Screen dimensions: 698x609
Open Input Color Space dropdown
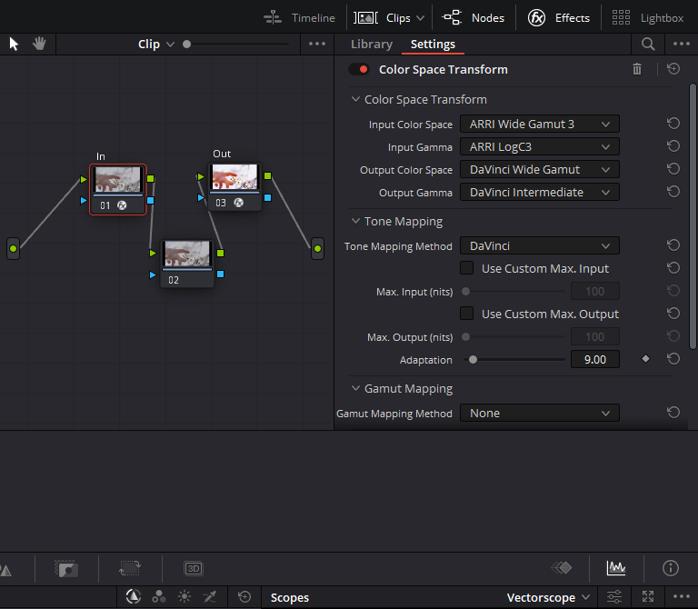540,124
